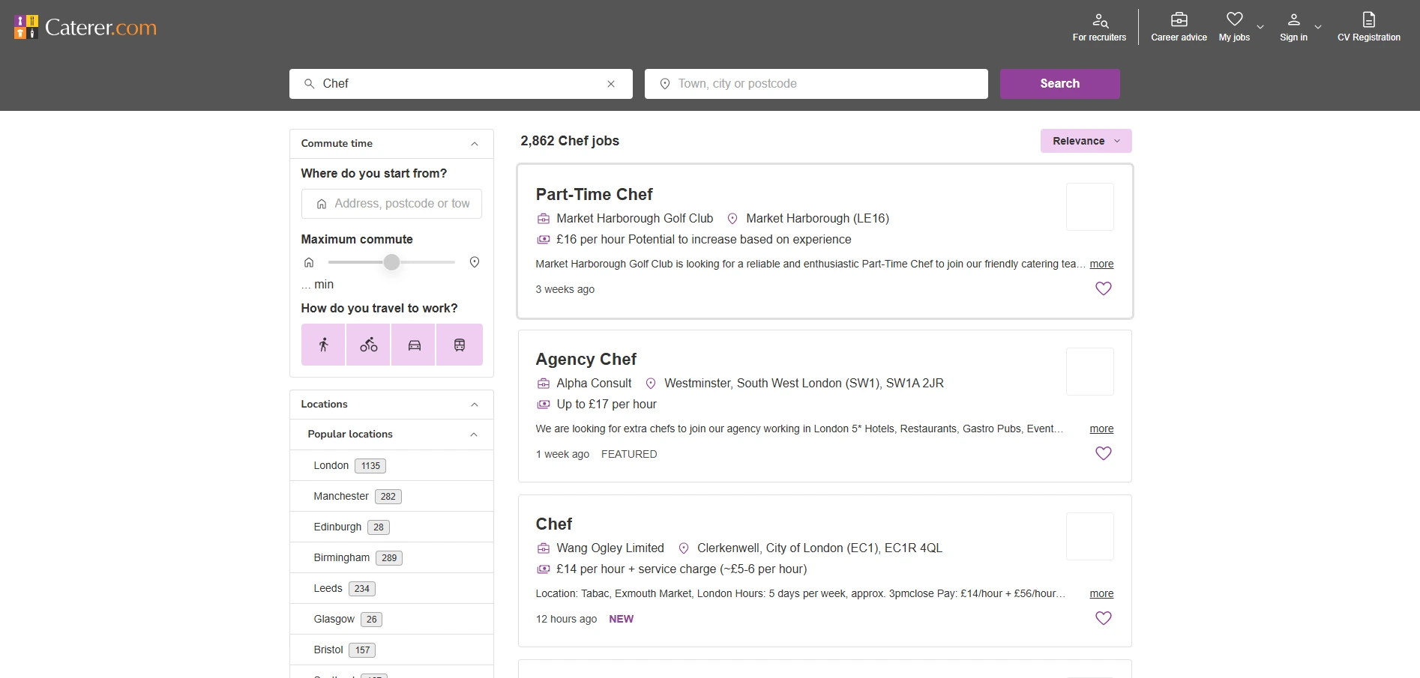Clear the Chef keyword search field
The height and width of the screenshot is (678, 1420).
point(611,84)
